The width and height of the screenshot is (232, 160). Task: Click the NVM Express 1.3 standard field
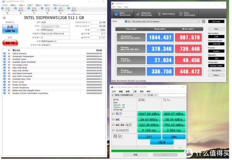pos(73,41)
